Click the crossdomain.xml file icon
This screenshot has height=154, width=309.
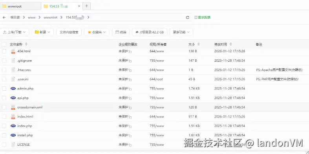(13, 107)
